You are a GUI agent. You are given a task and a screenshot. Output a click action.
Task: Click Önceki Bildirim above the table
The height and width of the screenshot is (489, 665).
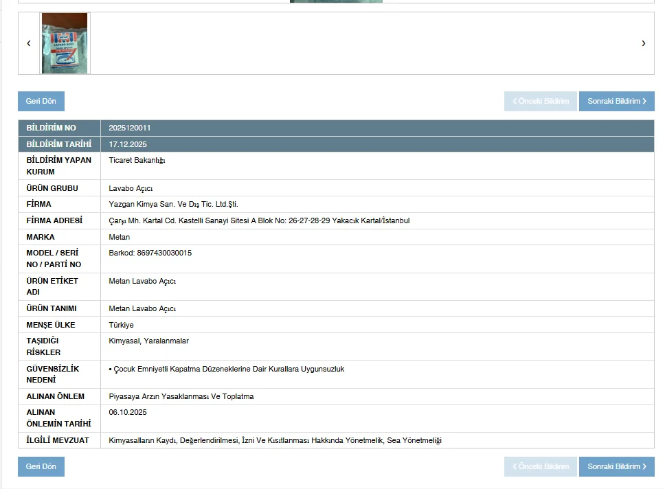[541, 102]
